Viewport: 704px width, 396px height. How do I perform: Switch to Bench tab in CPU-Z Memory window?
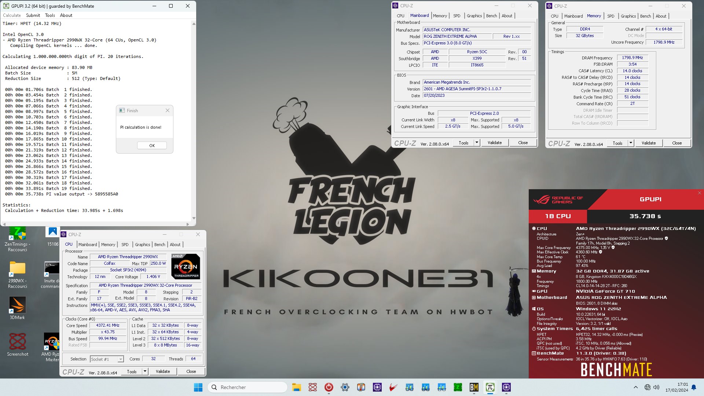[645, 16]
